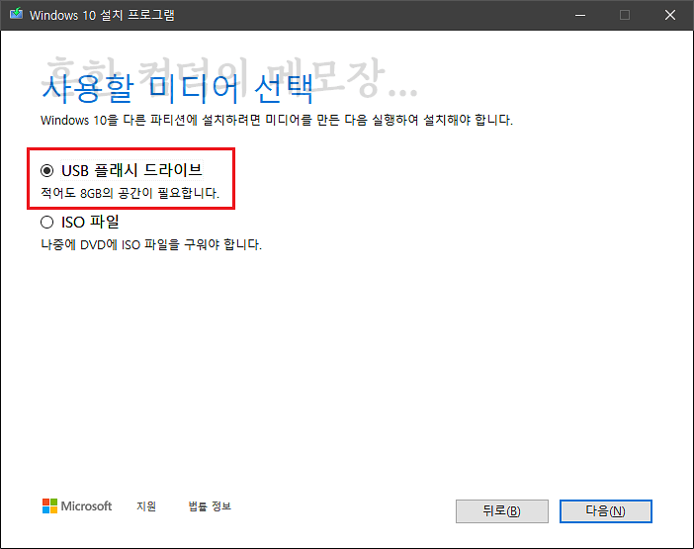Select the USB 플래시 드라이브 radio button

tap(46, 170)
